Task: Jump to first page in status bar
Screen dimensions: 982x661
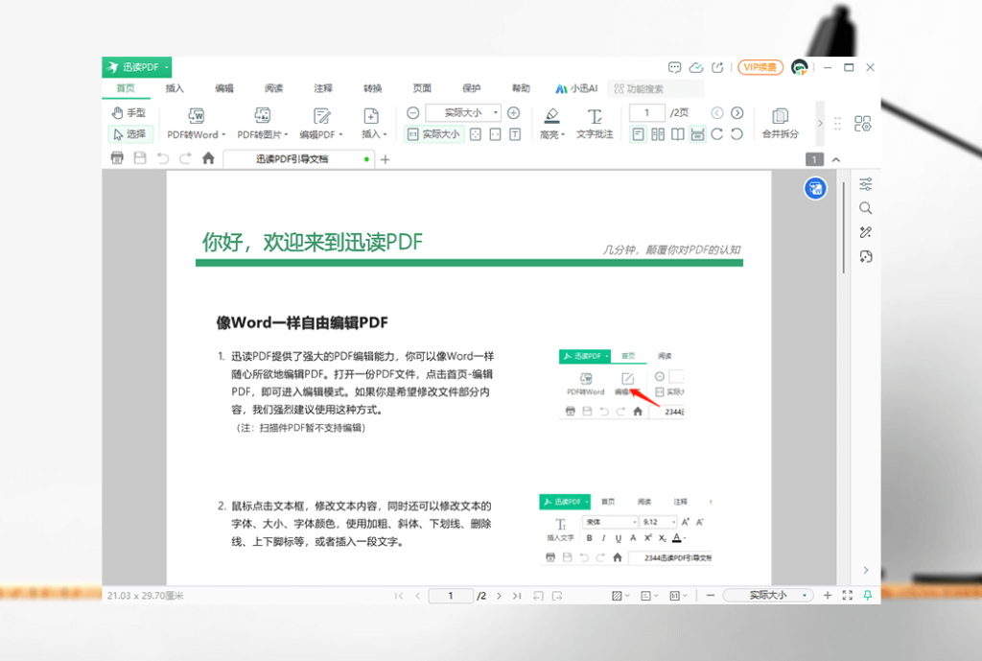Action: click(399, 596)
